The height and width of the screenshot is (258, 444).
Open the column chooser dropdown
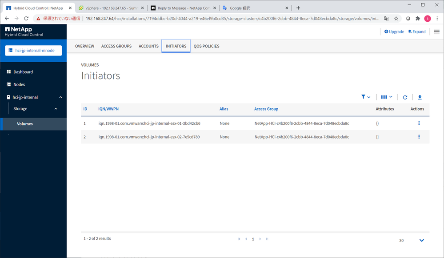387,97
